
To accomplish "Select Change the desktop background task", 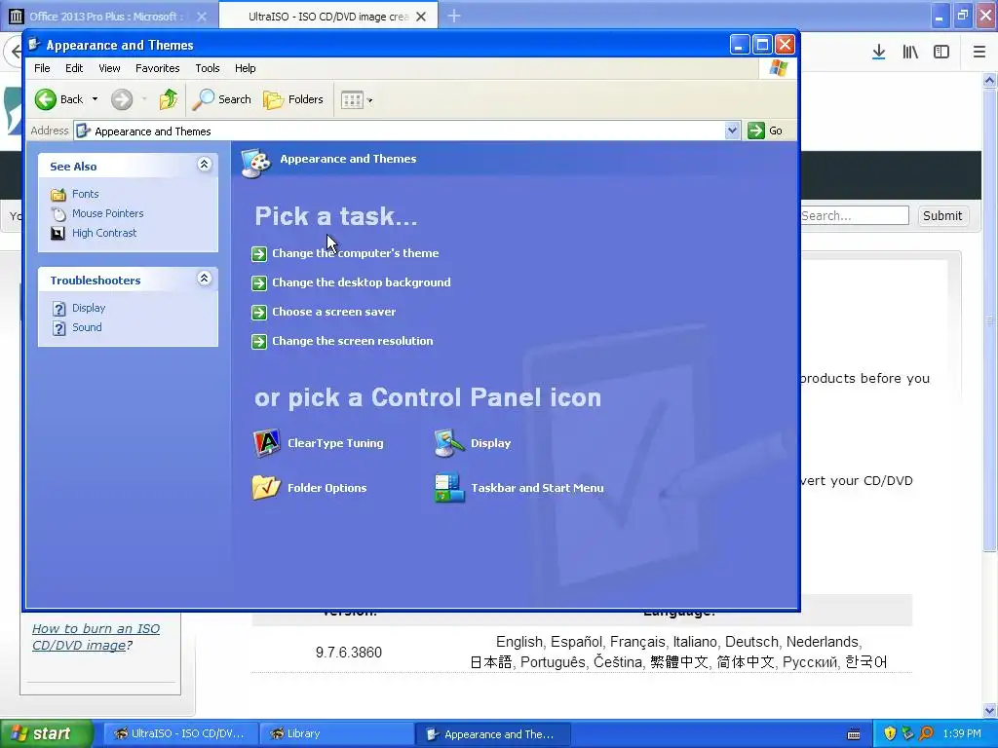I will click(361, 282).
